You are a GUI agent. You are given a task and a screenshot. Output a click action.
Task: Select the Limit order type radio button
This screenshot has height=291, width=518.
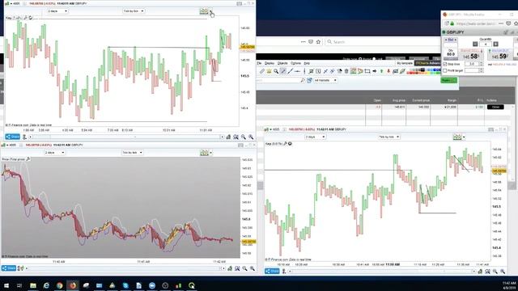tap(374, 59)
